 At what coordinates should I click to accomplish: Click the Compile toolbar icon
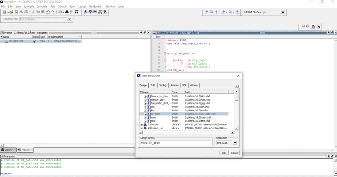click(85, 12)
